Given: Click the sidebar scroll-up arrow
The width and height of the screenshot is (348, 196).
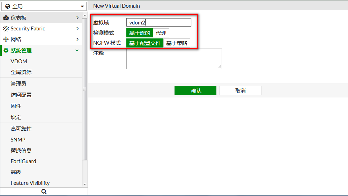Looking at the screenshot, I should coord(85,15).
